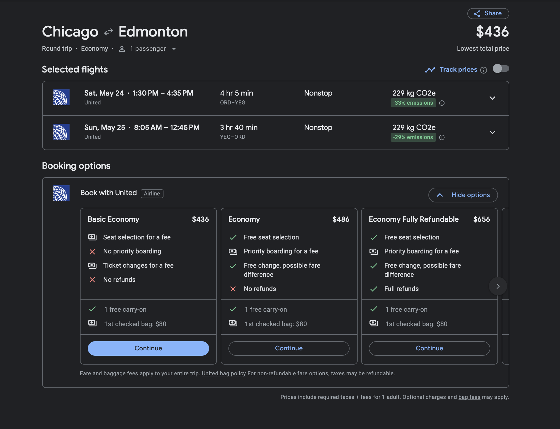Screen dimensions: 560x429
Task: Select Economy class in trip header
Action: click(x=94, y=48)
